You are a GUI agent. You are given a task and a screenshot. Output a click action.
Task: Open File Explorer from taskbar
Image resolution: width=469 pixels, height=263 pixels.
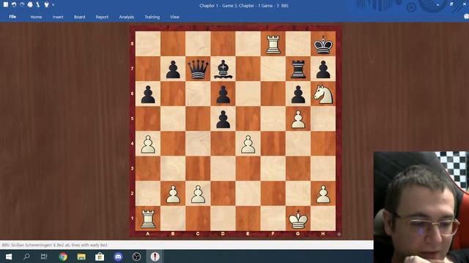(81, 256)
